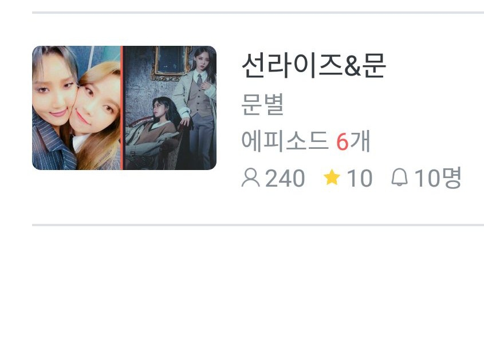484x363 pixels.
Task: Click the yellow star rating icon
Action: click(x=332, y=177)
